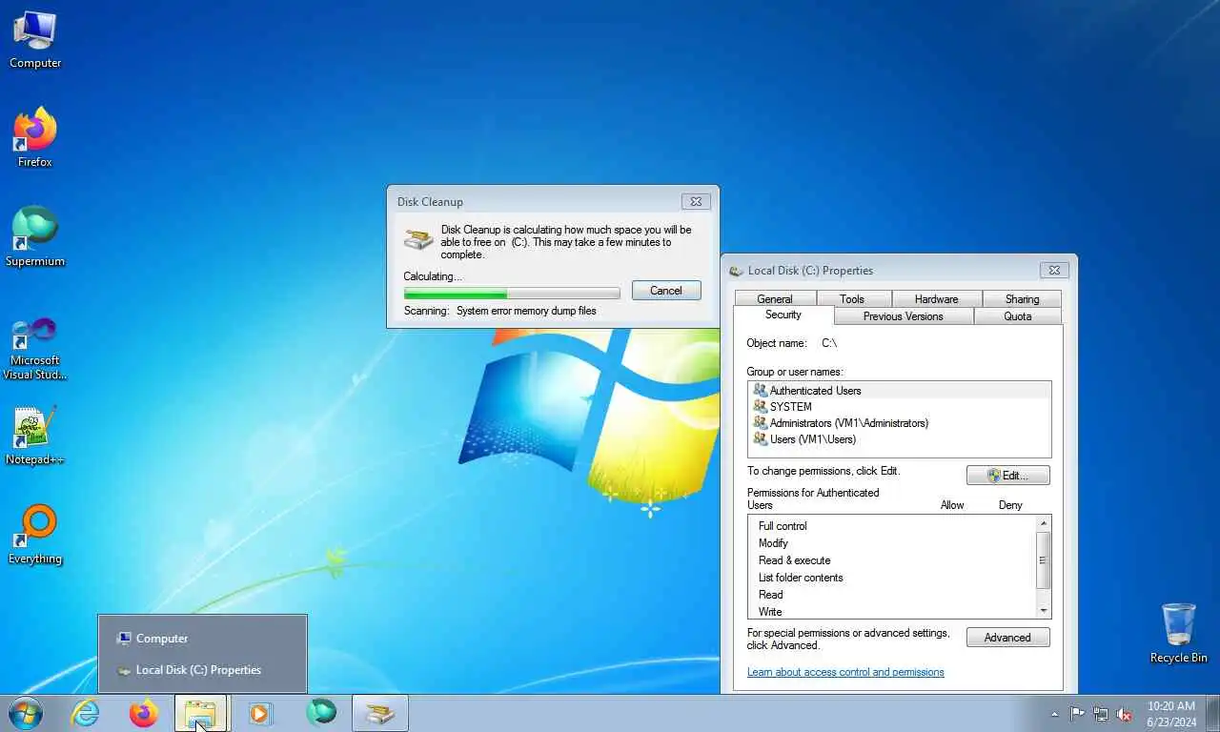Open the taskbar clock showing 10:20 AM
1220x732 pixels.
click(1171, 714)
